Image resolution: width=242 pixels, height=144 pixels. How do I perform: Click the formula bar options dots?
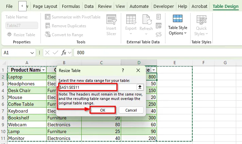coord(39,53)
